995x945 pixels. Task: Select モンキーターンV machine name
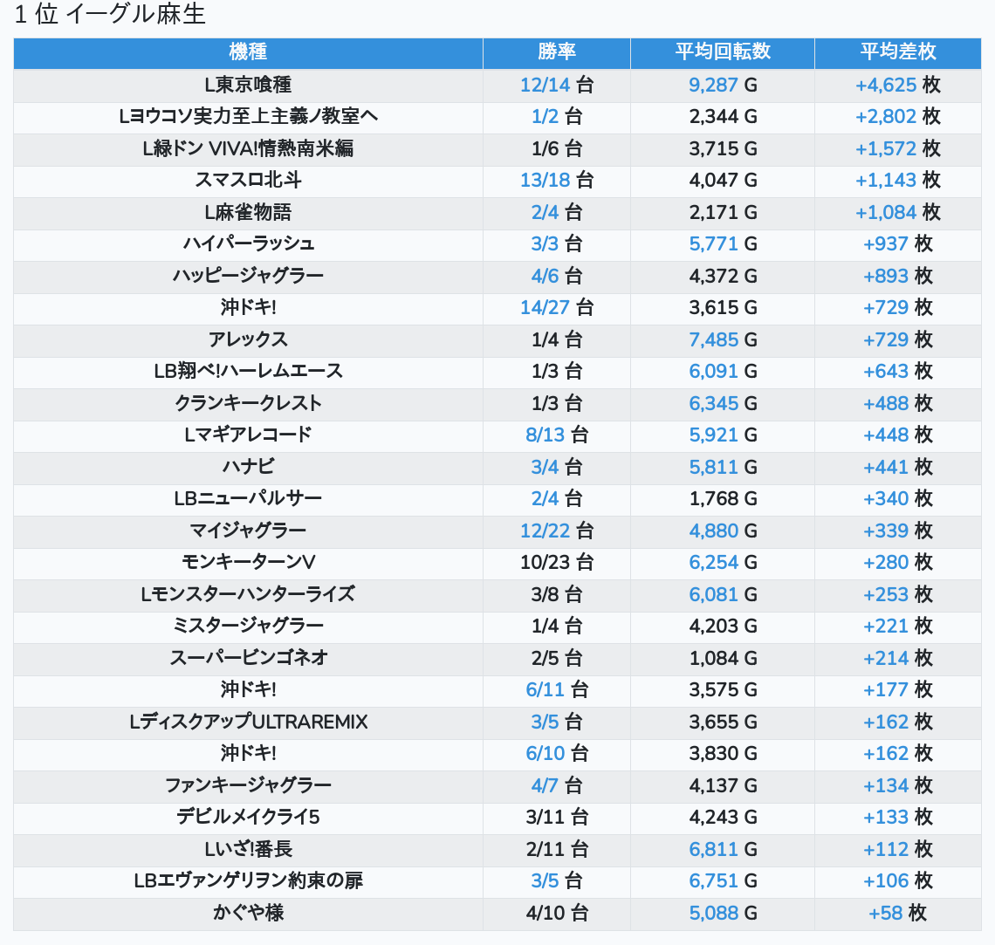click(x=248, y=563)
